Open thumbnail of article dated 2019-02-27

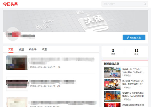pos(17,63)
